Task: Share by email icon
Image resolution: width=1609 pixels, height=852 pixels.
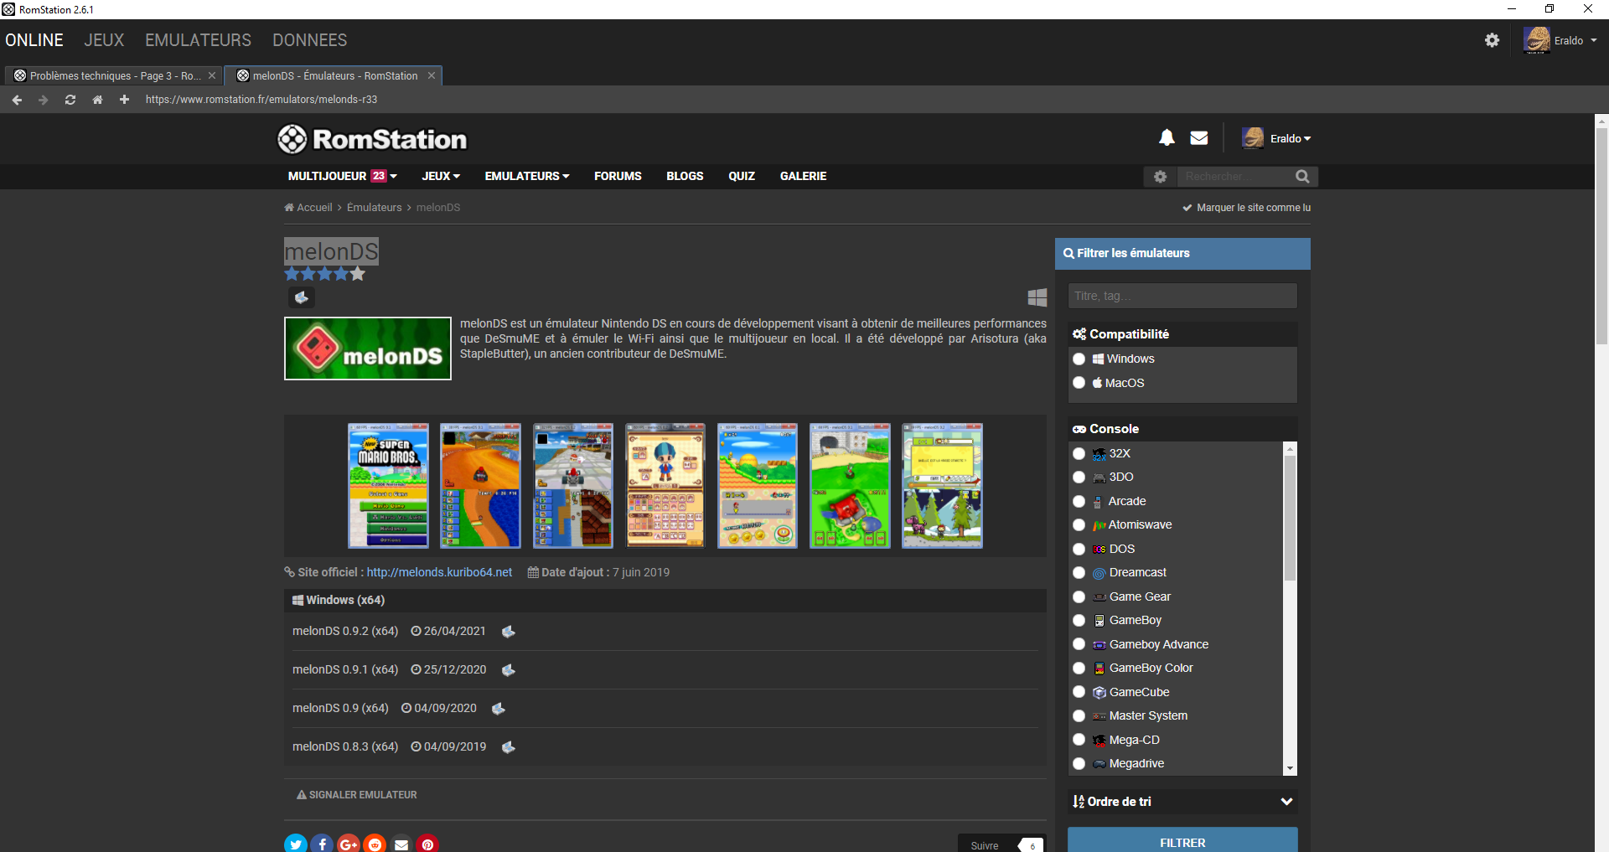Action: [x=401, y=844]
